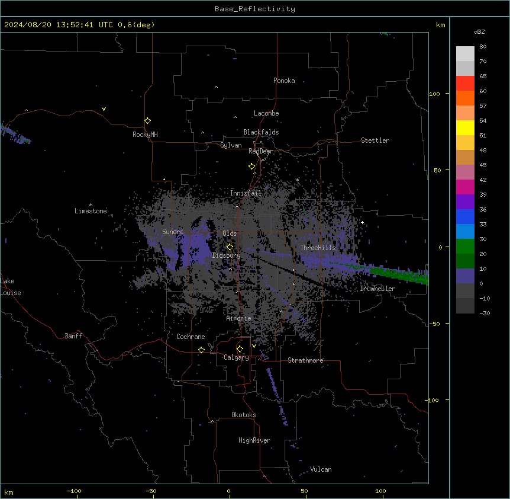Click the Sylvan label
Screen dimensions: 510x499
(231, 145)
